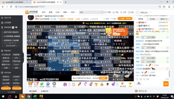
Task: Click the blue recharge station icon
Action: 48,83
